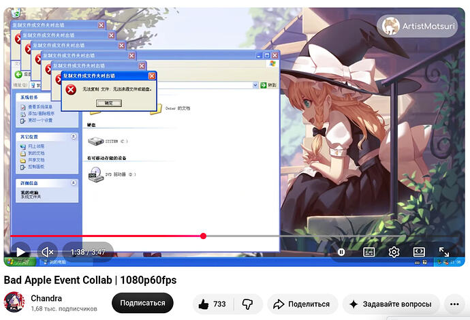Click the Bad Apple Event Collab title
This screenshot has width=470, height=320.
click(90, 280)
